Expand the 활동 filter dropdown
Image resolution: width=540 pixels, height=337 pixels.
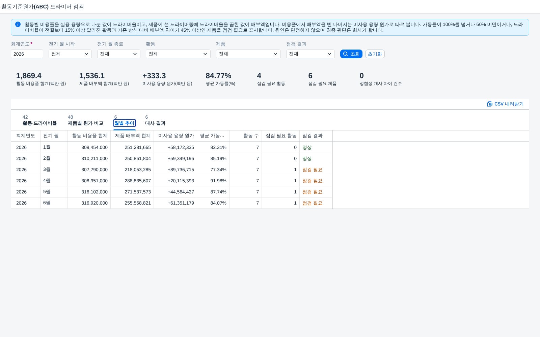click(x=178, y=54)
